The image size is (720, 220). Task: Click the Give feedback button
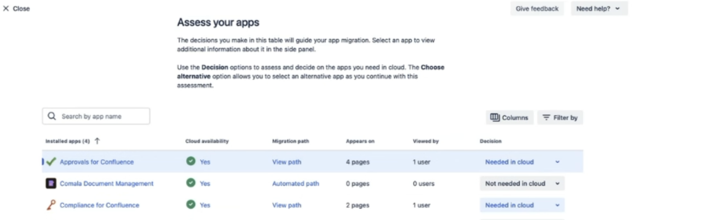537,9
